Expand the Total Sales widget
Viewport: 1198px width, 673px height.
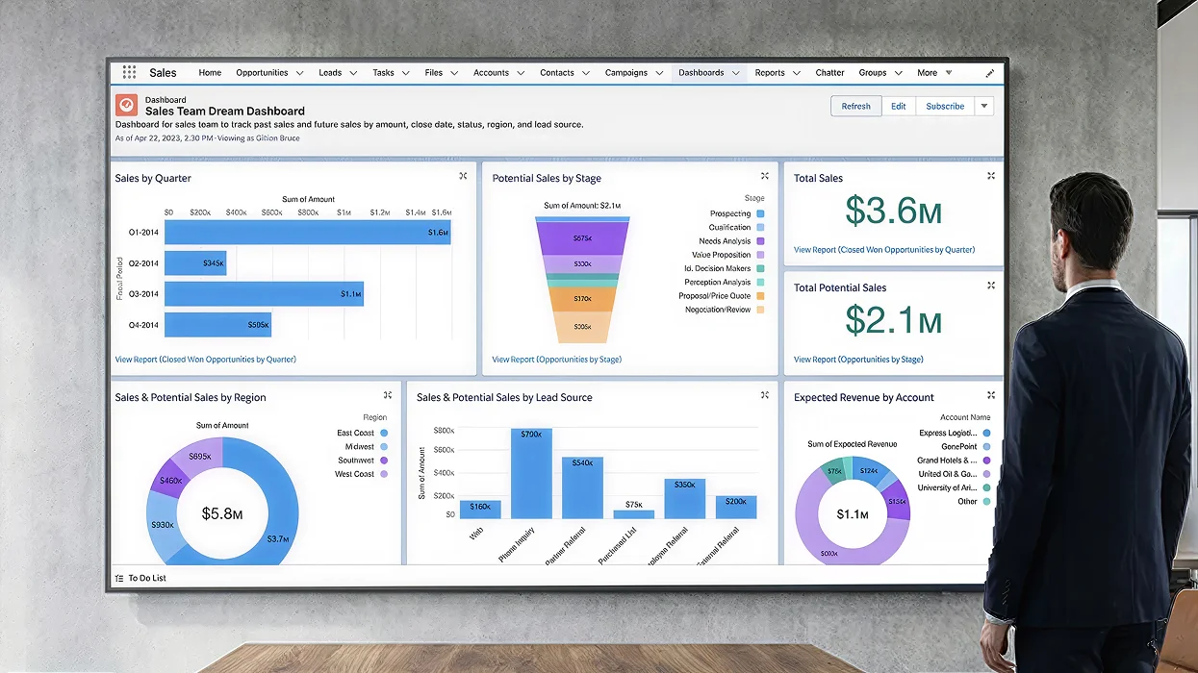pyautogui.click(x=991, y=177)
